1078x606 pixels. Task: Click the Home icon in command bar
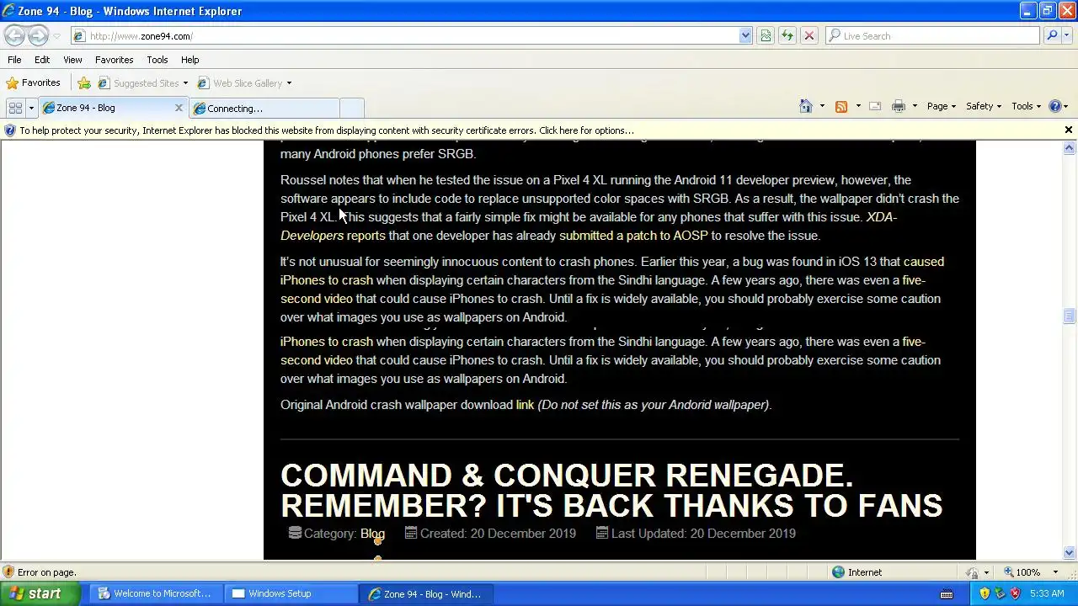(x=806, y=106)
